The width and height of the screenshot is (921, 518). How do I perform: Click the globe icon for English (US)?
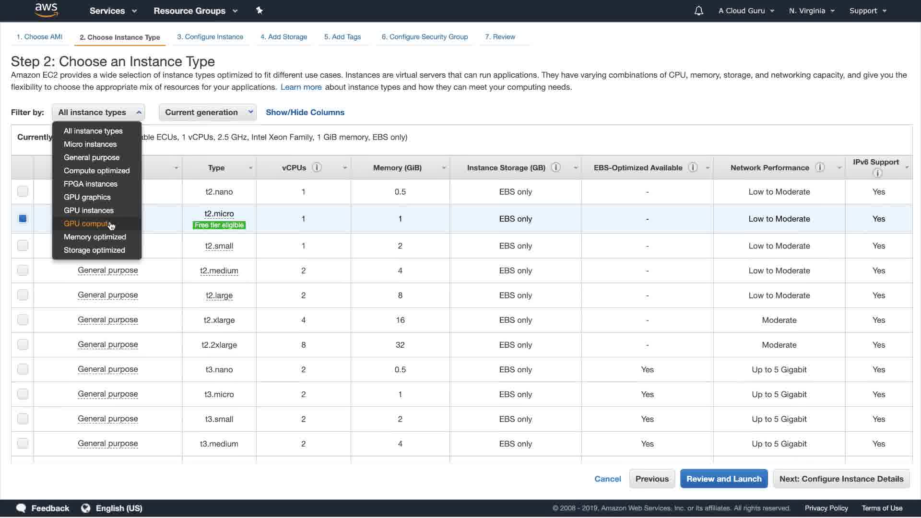[86, 508]
